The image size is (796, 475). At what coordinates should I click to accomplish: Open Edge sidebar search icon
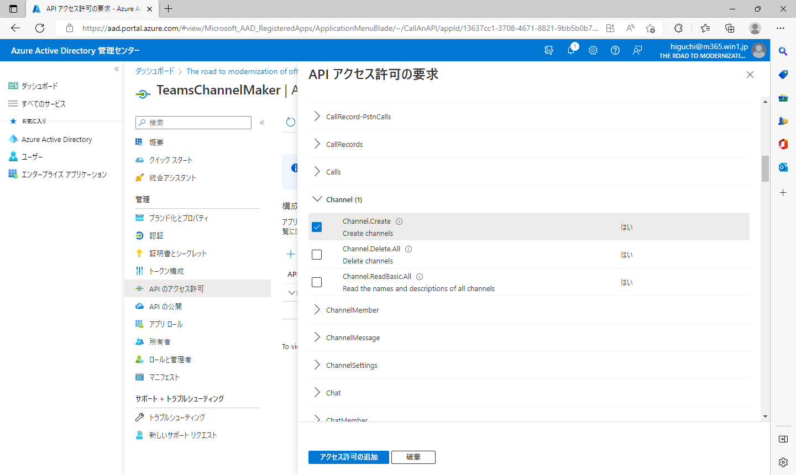pos(783,51)
